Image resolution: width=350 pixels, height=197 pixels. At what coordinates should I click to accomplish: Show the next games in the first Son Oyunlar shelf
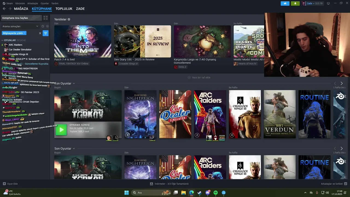(x=342, y=83)
